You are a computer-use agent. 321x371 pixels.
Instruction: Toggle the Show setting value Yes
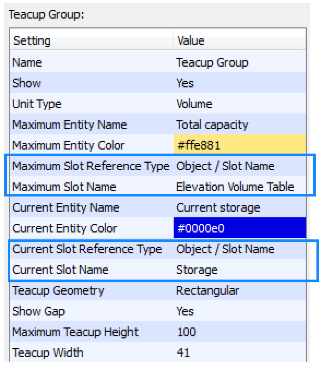click(185, 83)
